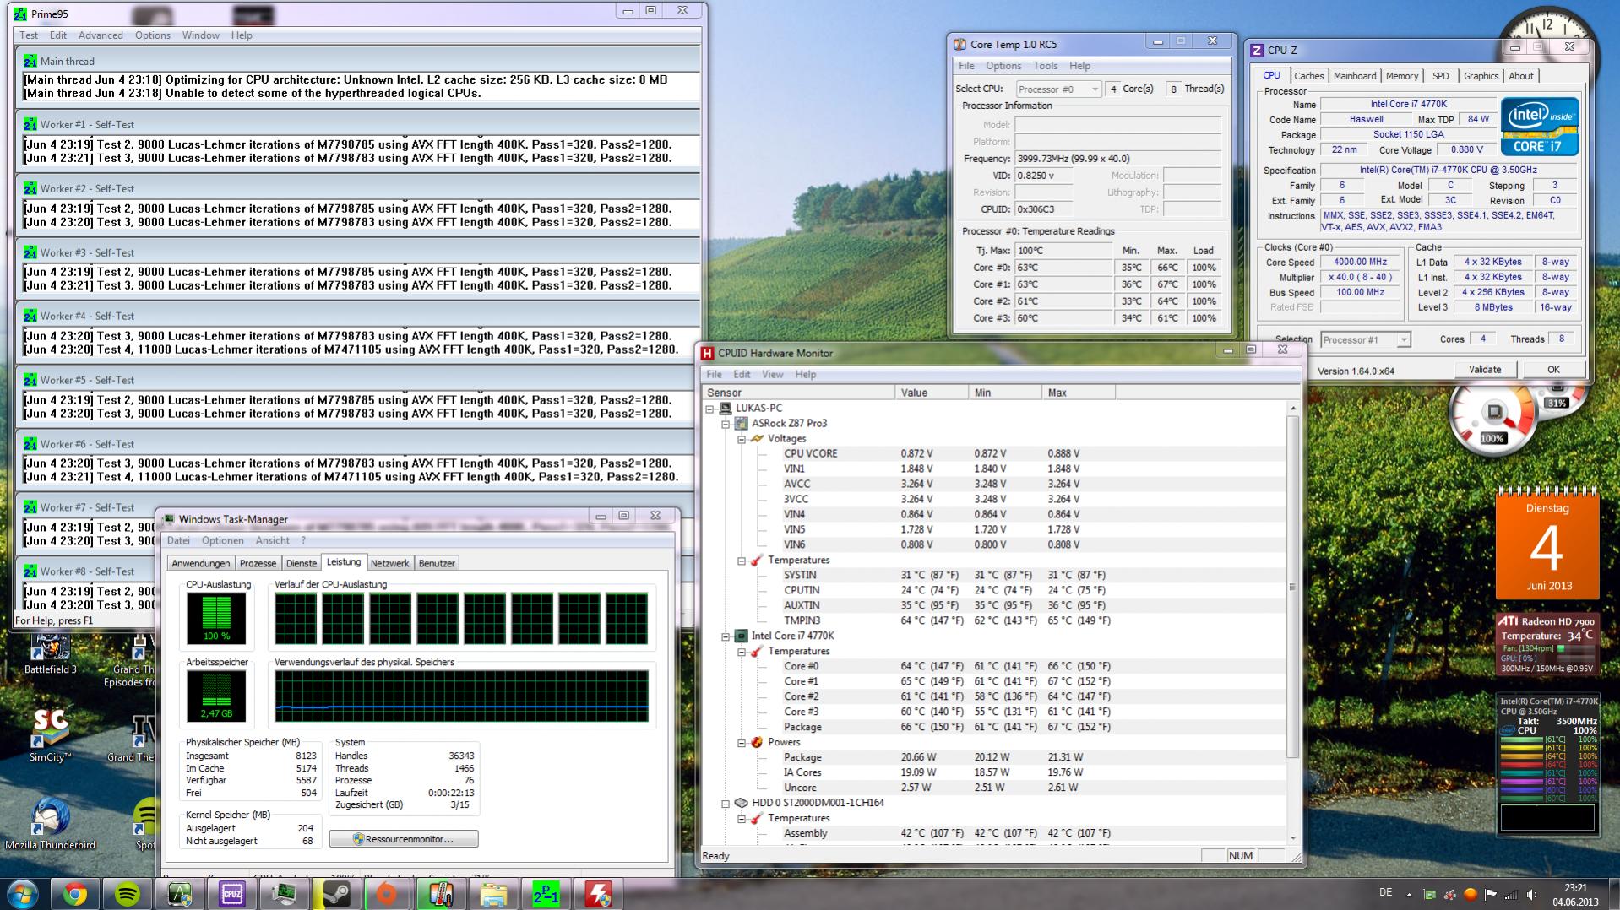Open the Select CPU dropdown in Core Temp
1620x910 pixels.
(x=1058, y=89)
